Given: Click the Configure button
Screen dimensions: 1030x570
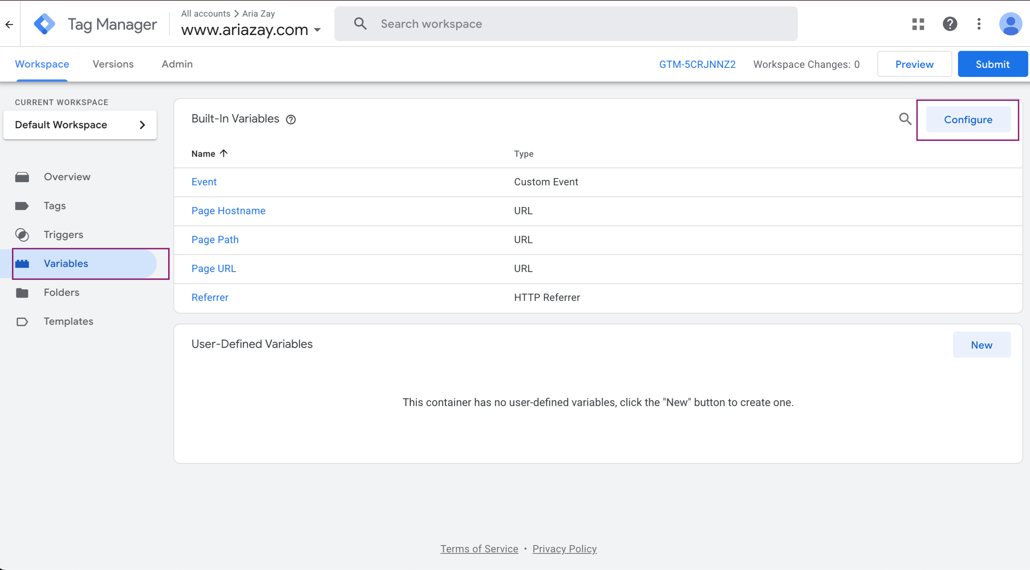Looking at the screenshot, I should [968, 120].
